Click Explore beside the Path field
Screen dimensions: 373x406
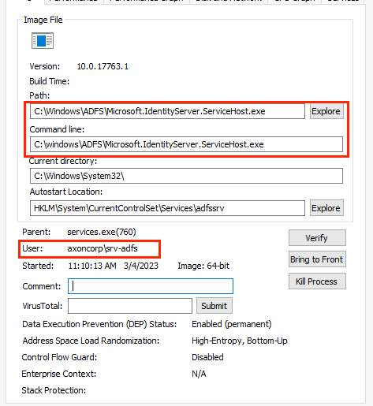[326, 111]
